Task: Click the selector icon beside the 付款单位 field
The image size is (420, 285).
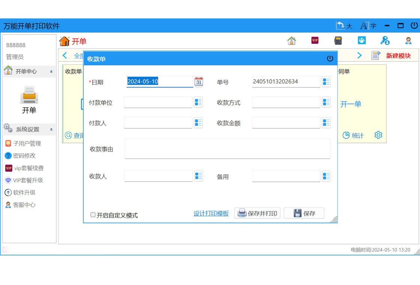Action: (199, 102)
